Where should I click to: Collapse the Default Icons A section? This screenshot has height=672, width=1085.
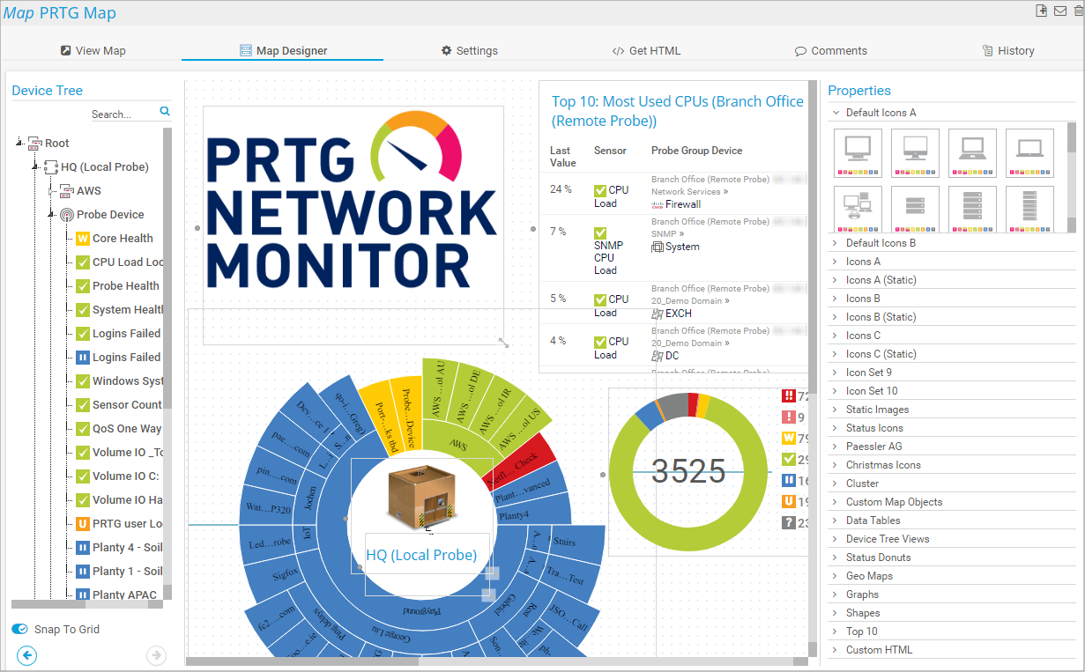coord(836,113)
